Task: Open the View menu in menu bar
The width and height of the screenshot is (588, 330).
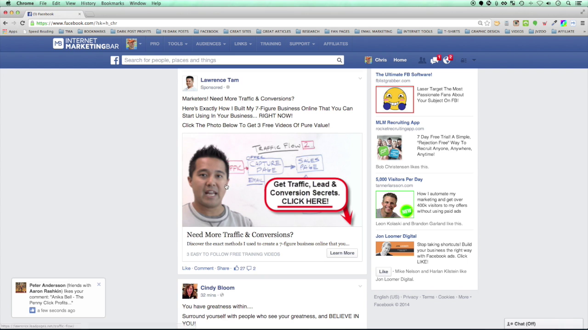Action: click(x=70, y=3)
